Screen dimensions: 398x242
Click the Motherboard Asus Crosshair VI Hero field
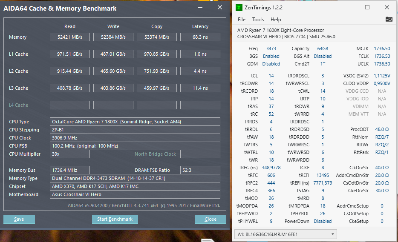pos(135,194)
